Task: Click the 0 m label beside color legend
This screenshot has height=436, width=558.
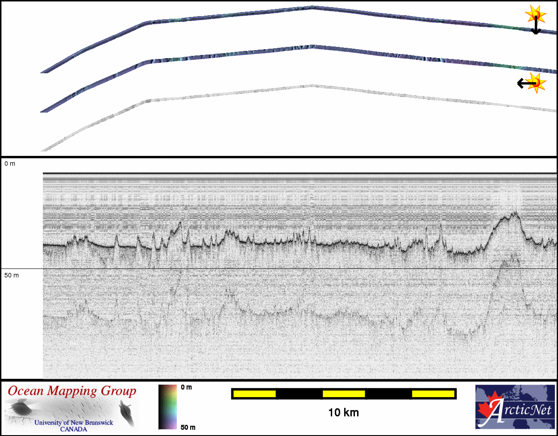Action: click(186, 387)
